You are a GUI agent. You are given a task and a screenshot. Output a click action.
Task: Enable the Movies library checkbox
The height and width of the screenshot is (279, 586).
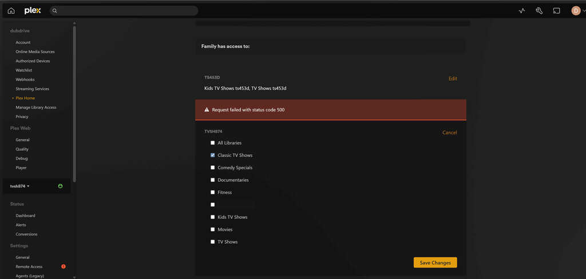tap(213, 229)
